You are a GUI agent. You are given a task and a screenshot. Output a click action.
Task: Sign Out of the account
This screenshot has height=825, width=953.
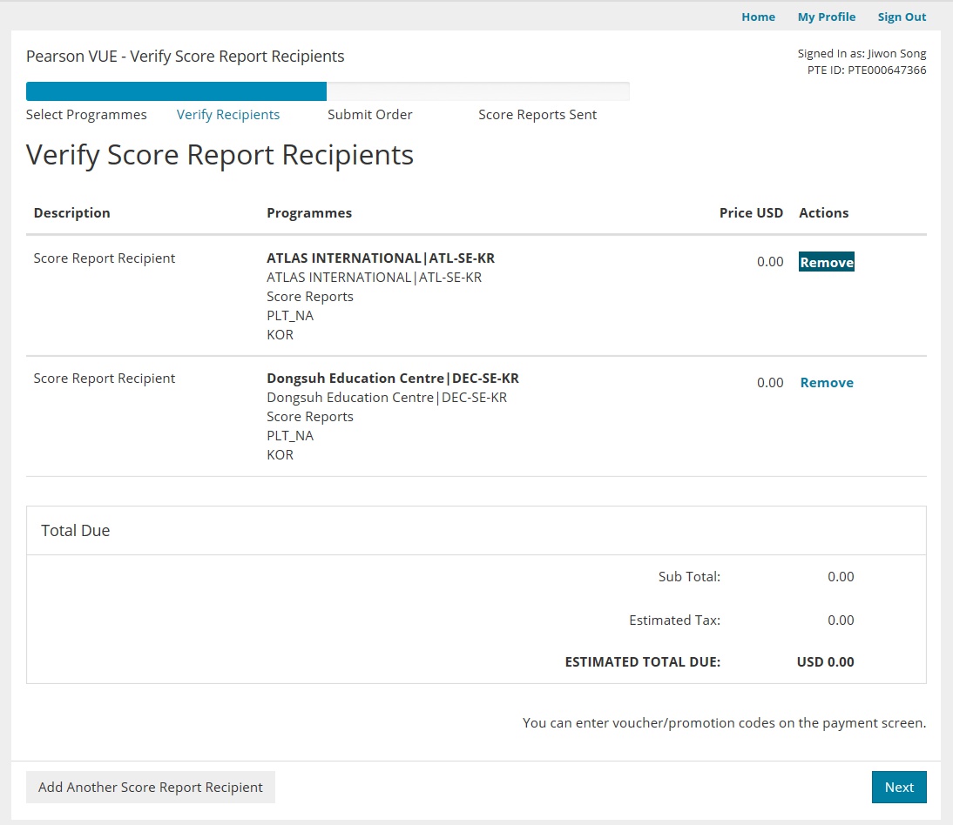(902, 17)
